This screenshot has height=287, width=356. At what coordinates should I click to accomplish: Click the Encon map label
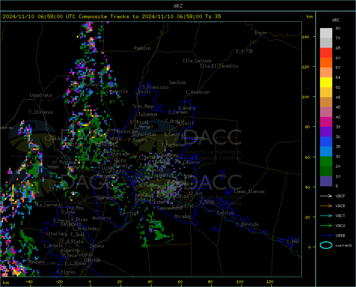click(261, 33)
